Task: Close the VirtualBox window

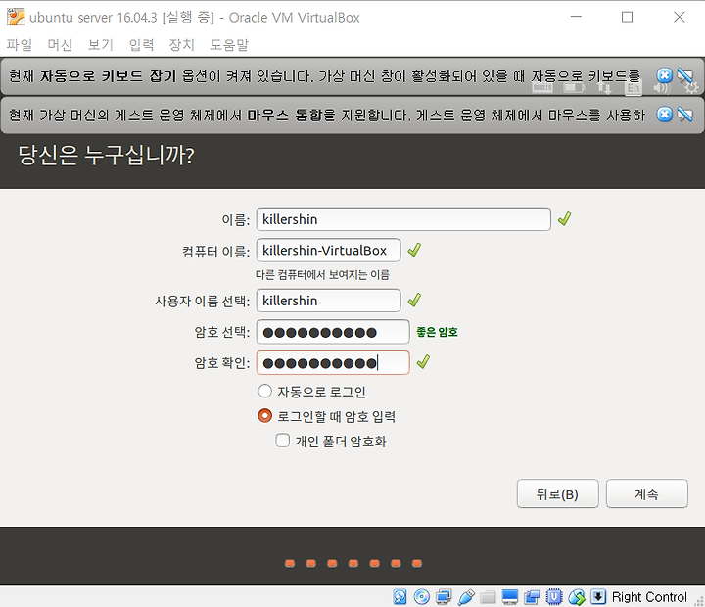Action: tap(679, 17)
